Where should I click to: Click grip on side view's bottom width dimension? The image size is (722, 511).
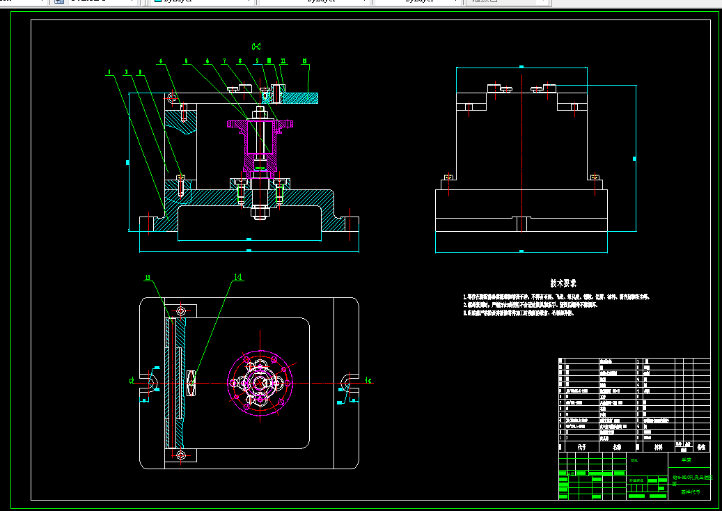(521, 251)
